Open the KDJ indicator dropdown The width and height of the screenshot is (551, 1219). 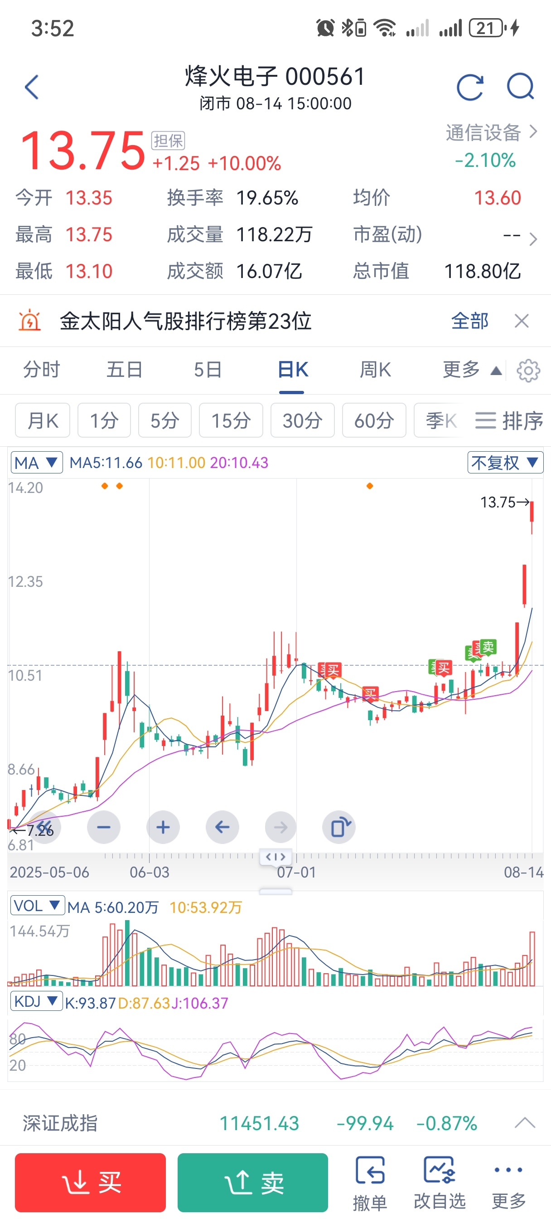click(36, 1001)
